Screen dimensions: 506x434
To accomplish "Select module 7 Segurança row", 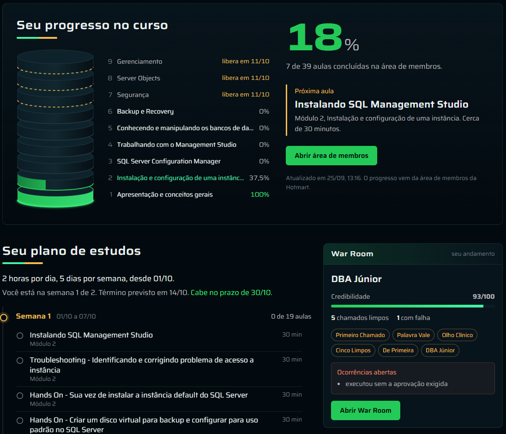I will tap(188, 95).
